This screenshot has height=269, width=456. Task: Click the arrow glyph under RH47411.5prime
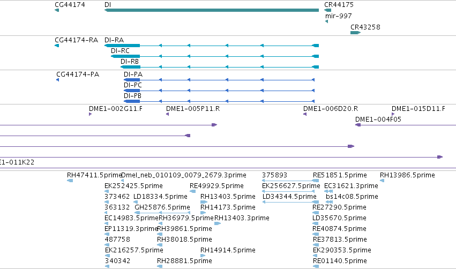coord(70,181)
